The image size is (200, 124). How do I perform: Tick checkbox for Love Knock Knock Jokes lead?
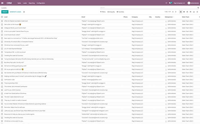coord(2,35)
